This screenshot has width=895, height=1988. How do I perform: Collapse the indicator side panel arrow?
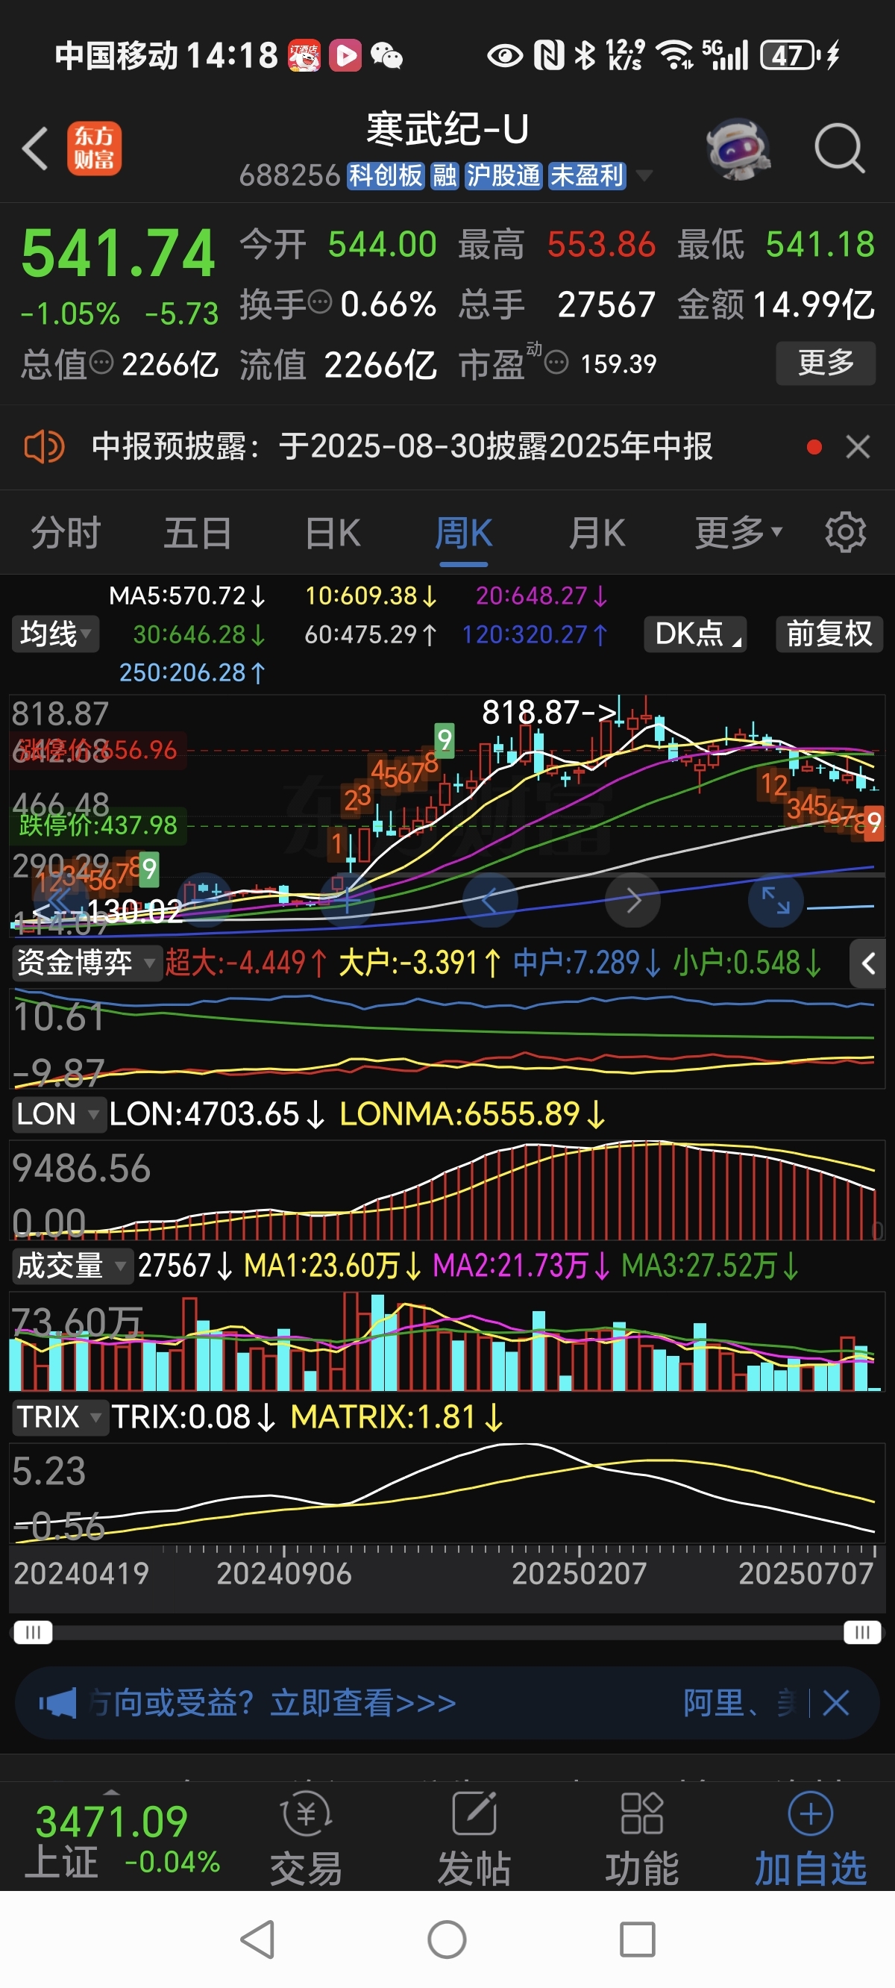(x=868, y=963)
